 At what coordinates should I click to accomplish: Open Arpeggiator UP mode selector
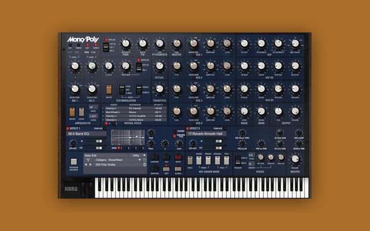[93, 107]
